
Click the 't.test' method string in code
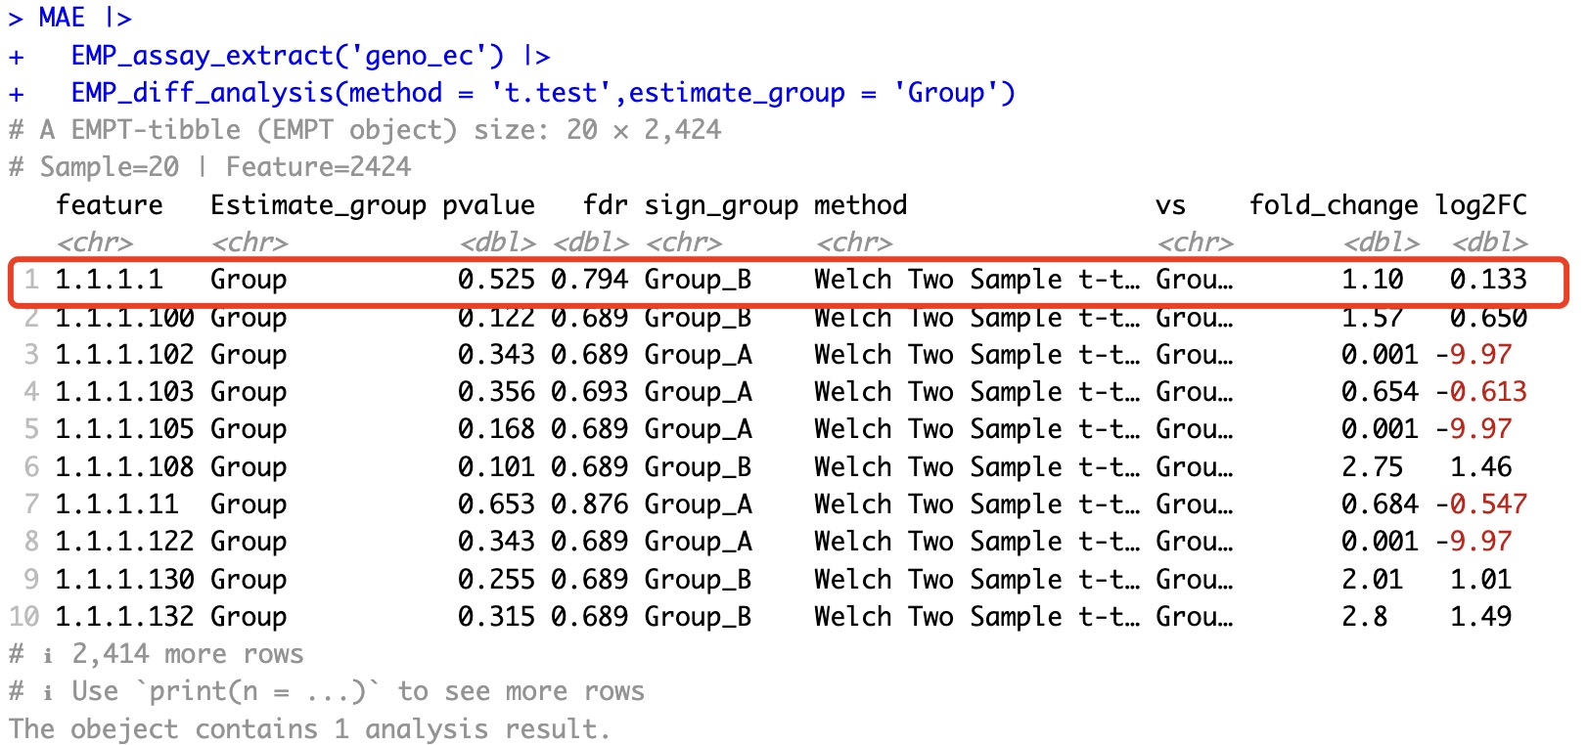558,93
